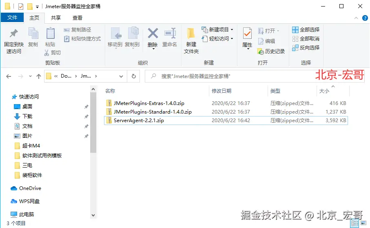This screenshot has width=370, height=228.
Task: Click the Properties checkmark icon
Action: pos(247,34)
